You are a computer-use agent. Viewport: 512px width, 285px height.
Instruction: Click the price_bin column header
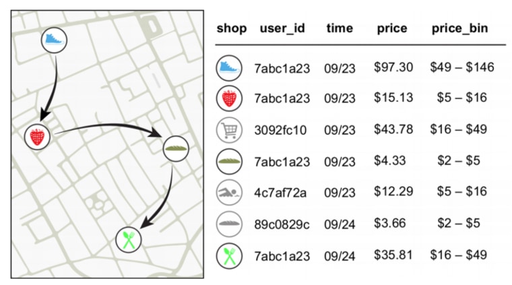pyautogui.click(x=460, y=29)
